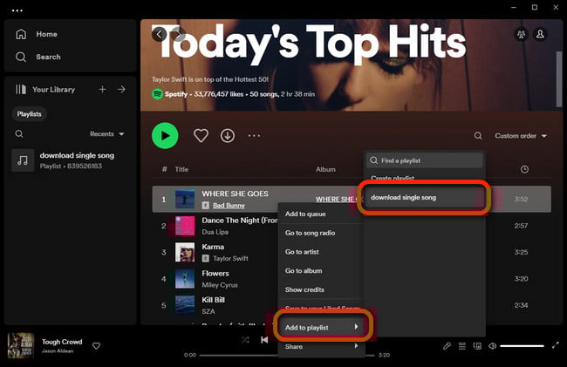Open more options for the playlist
Screen dimensions: 567x367
(x=254, y=136)
